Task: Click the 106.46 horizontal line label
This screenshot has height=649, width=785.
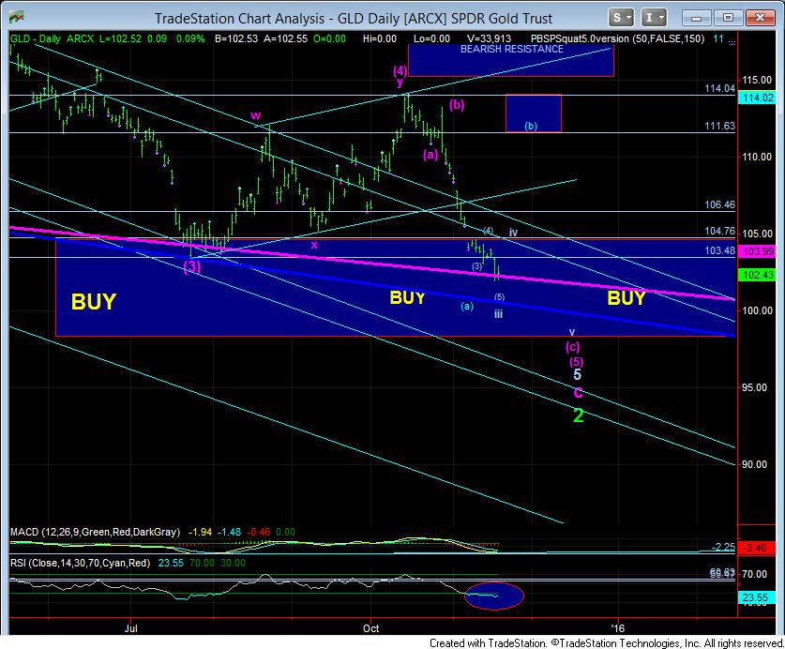Action: (719, 204)
